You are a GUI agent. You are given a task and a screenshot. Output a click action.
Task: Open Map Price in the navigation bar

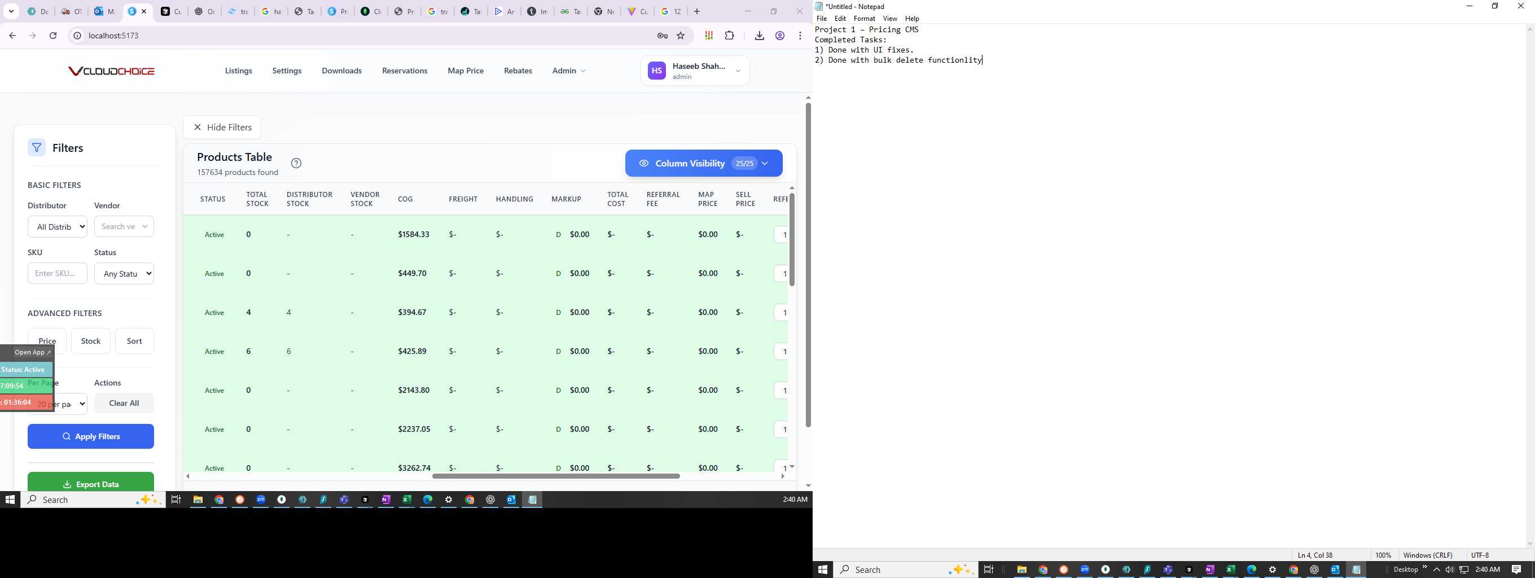[x=466, y=71]
